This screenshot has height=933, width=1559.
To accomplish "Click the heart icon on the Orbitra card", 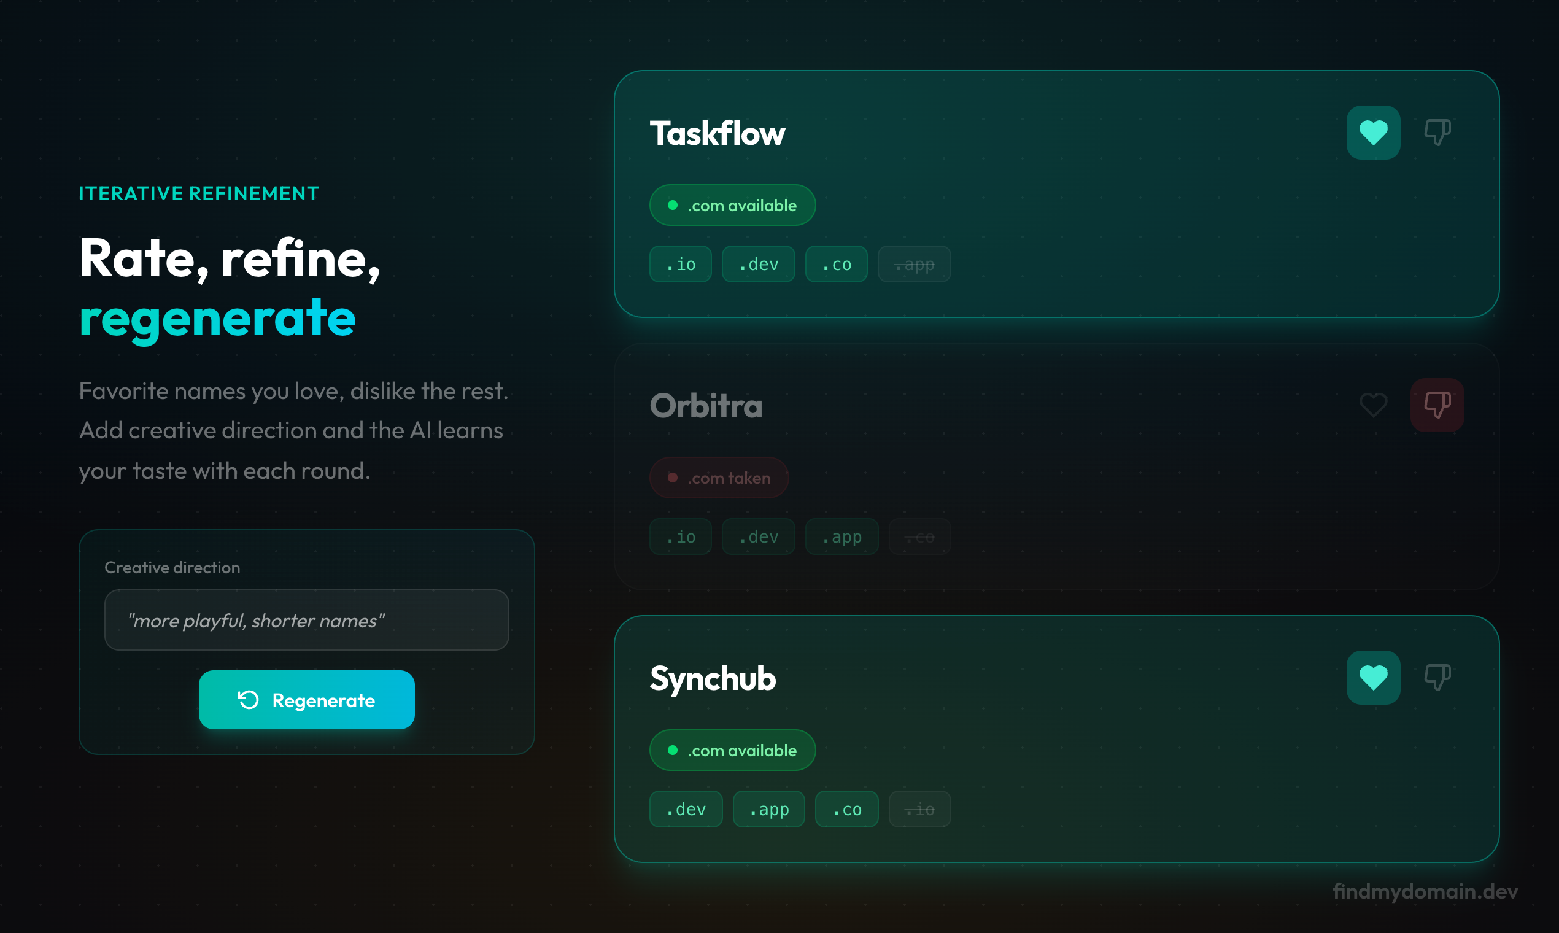I will click(x=1373, y=405).
